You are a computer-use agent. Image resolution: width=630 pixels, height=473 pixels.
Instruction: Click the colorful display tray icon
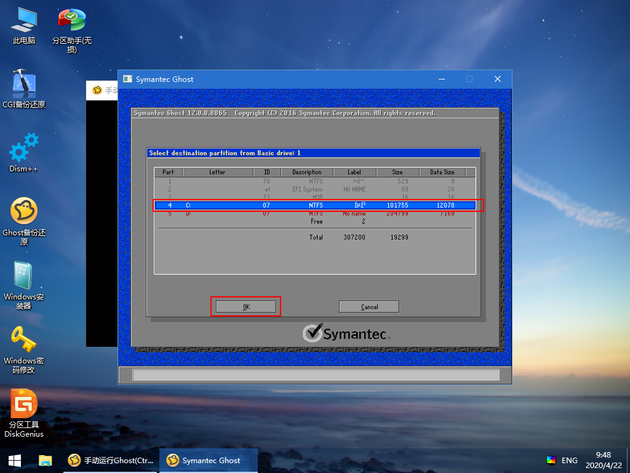[551, 461]
